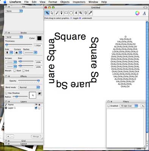Click the Merge layers button
Image resolution: width=149 pixels, height=151 pixels.
coord(36,136)
